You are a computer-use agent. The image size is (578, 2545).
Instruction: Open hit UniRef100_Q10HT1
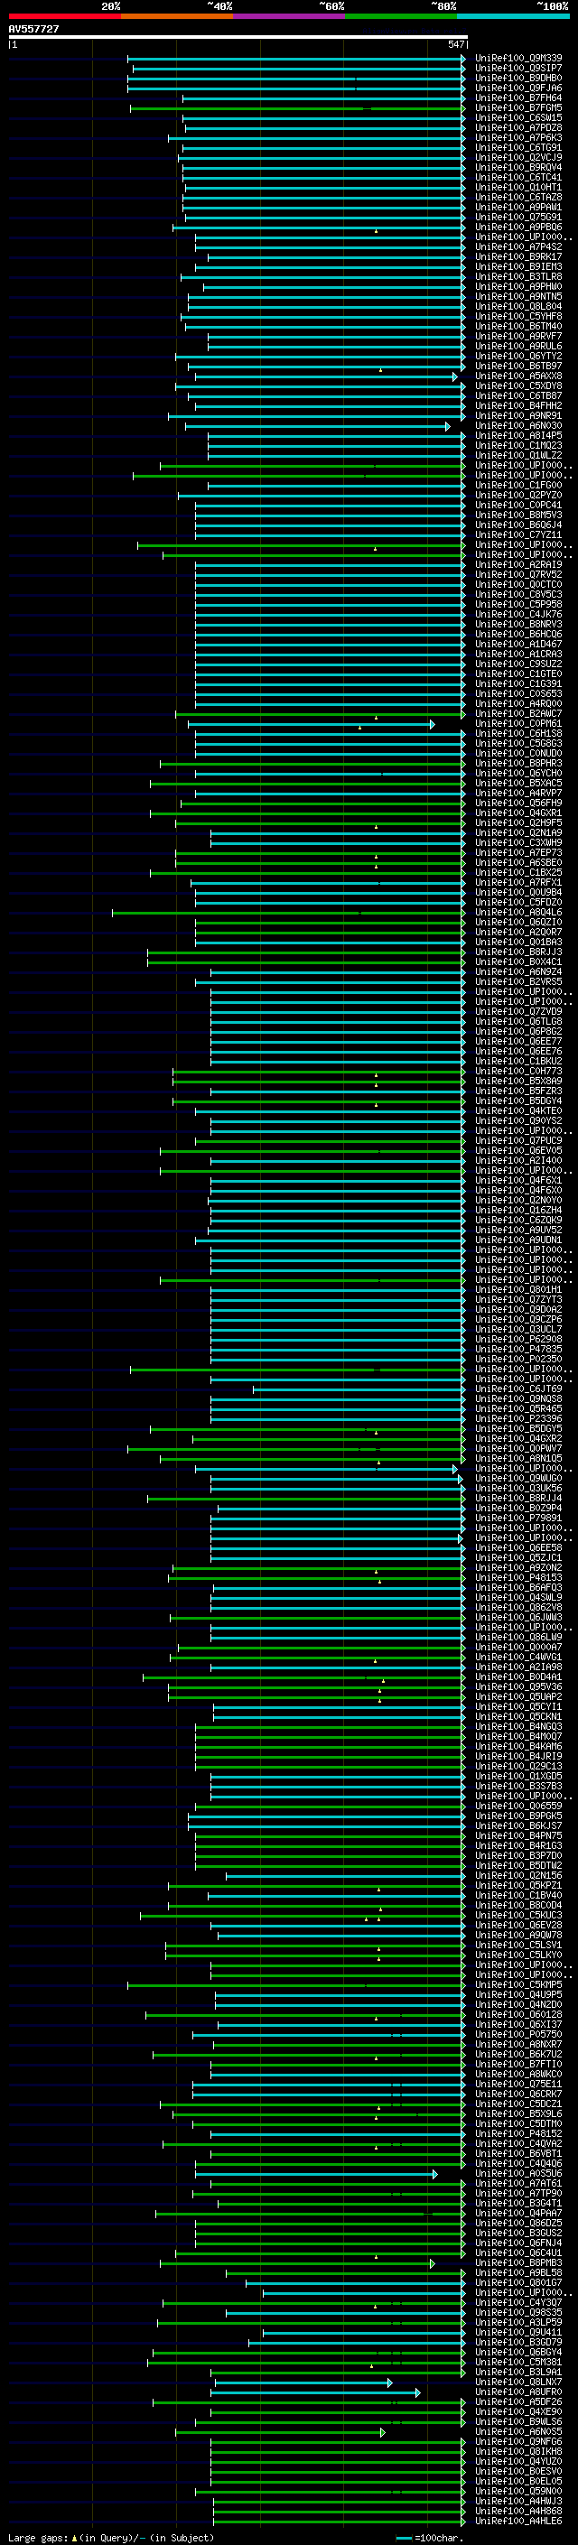pos(518,187)
